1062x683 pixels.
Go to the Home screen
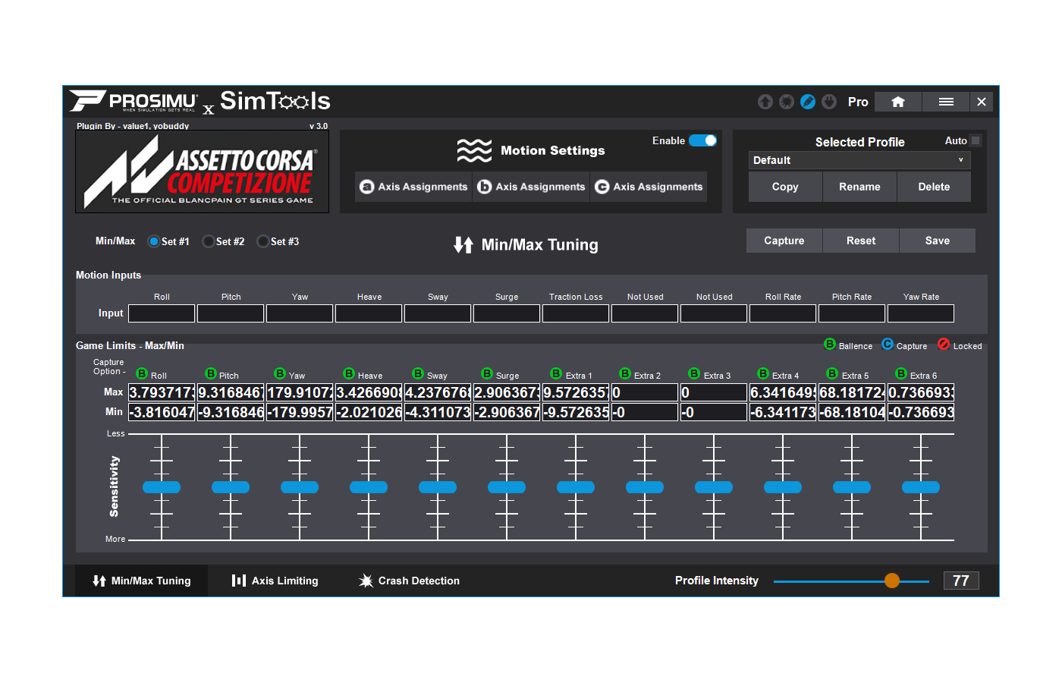click(x=898, y=102)
